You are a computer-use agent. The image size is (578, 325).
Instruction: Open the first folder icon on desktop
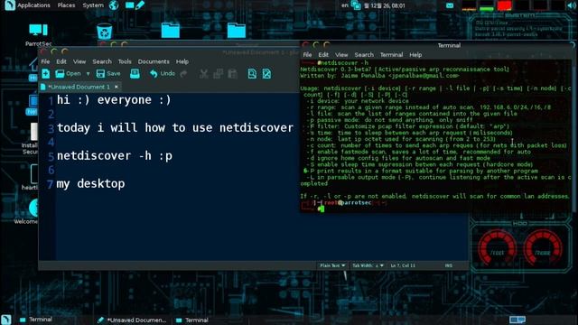tap(171, 30)
